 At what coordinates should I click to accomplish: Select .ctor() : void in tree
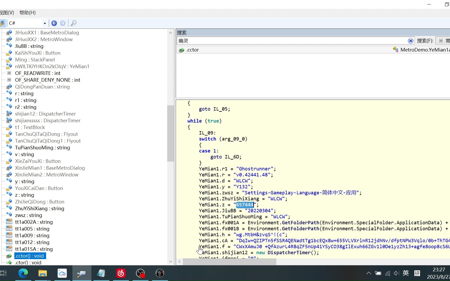pos(28,263)
